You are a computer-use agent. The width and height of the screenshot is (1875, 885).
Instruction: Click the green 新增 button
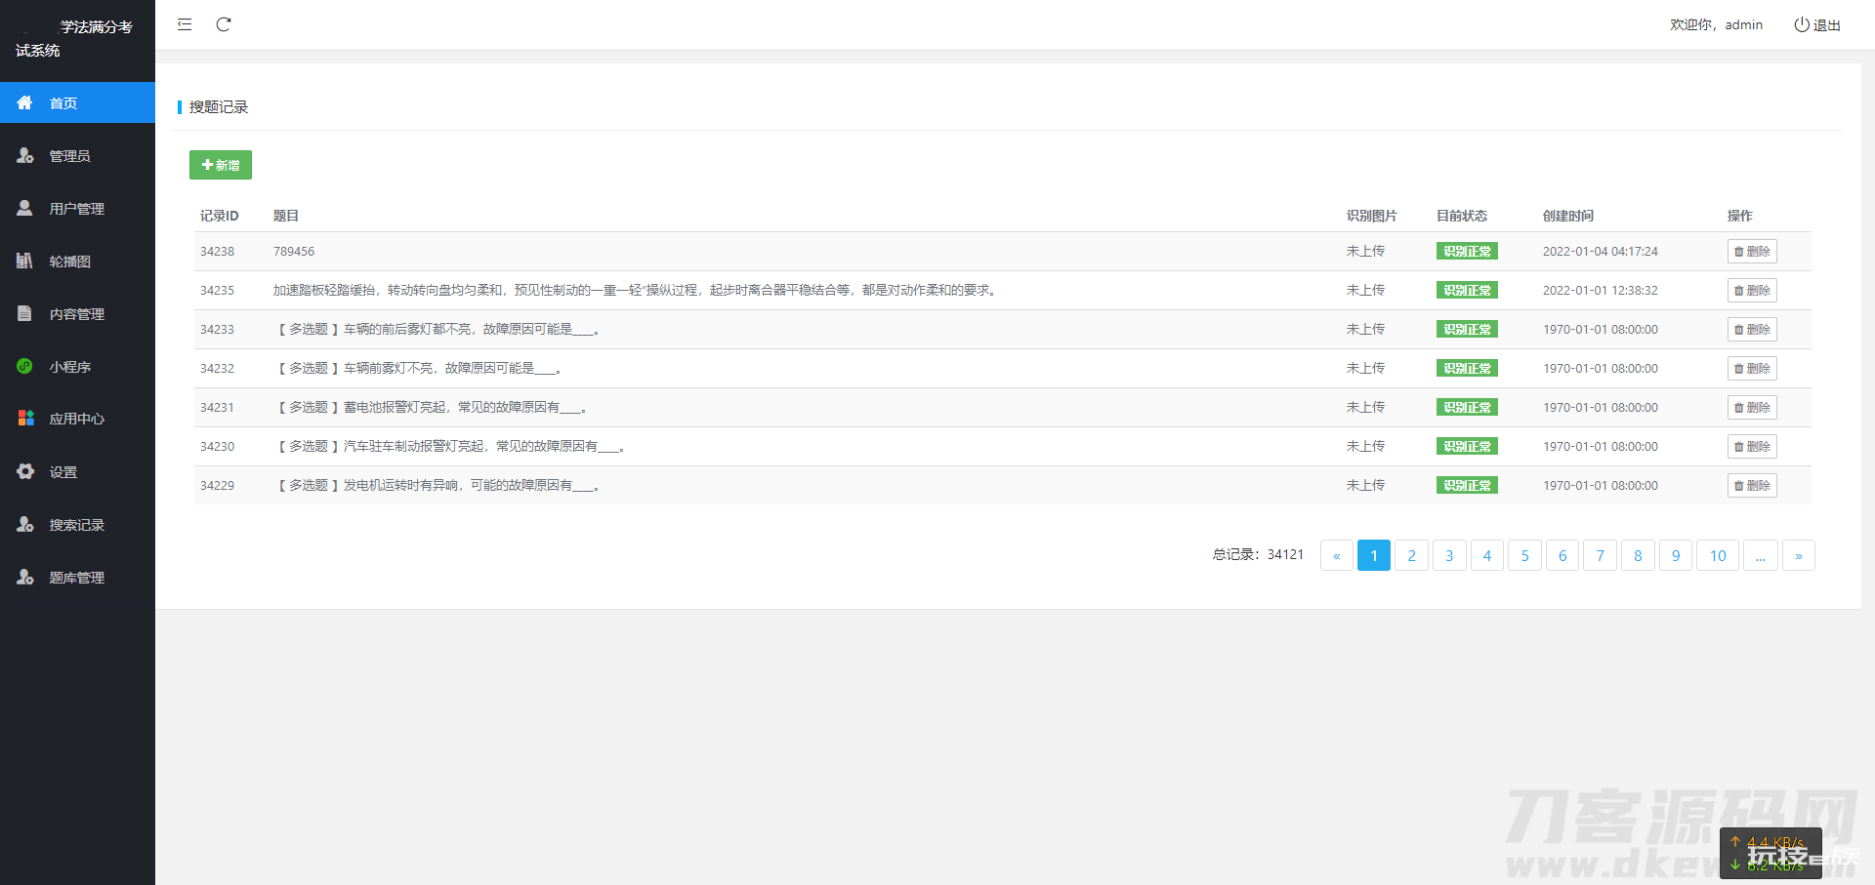[x=221, y=165]
